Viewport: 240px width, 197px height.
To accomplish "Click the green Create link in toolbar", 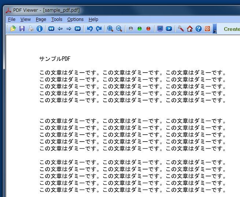I will coord(232,29).
